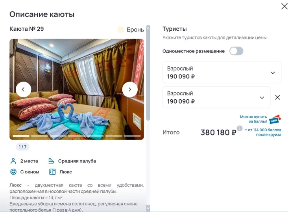Toggle single occupancy switch
This screenshot has height=212, width=288.
(236, 51)
